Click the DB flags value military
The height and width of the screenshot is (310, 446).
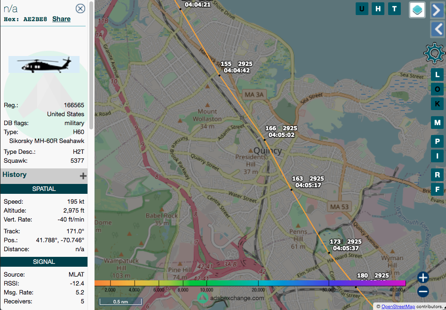pyautogui.click(x=74, y=123)
